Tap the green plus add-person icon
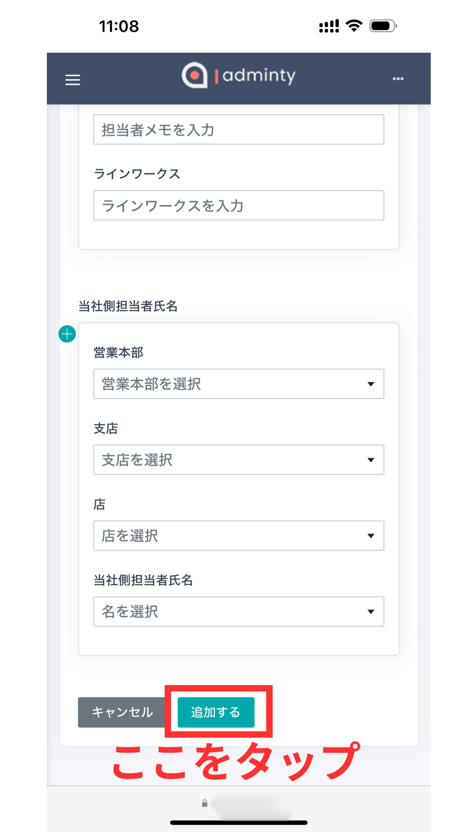This screenshot has width=468, height=832. point(67,334)
